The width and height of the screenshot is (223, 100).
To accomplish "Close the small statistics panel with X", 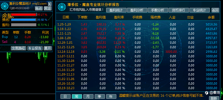I will click(x=50, y=4).
